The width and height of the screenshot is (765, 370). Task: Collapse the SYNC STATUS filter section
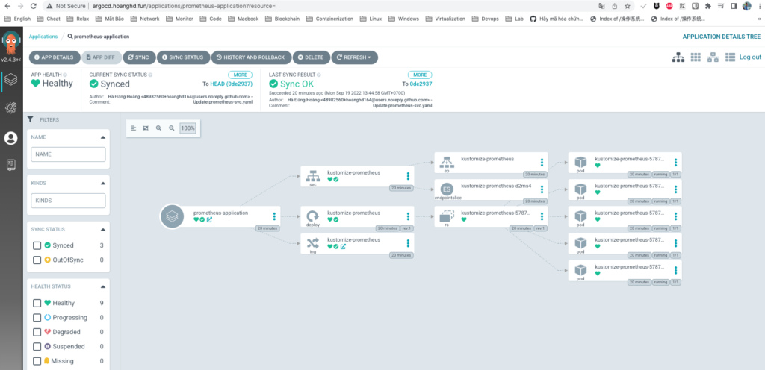click(x=102, y=229)
